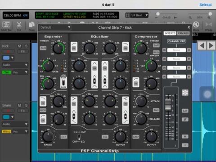Click the edit icon next to fourth None insert
The width and height of the screenshot is (216, 162).
click(x=189, y=76)
